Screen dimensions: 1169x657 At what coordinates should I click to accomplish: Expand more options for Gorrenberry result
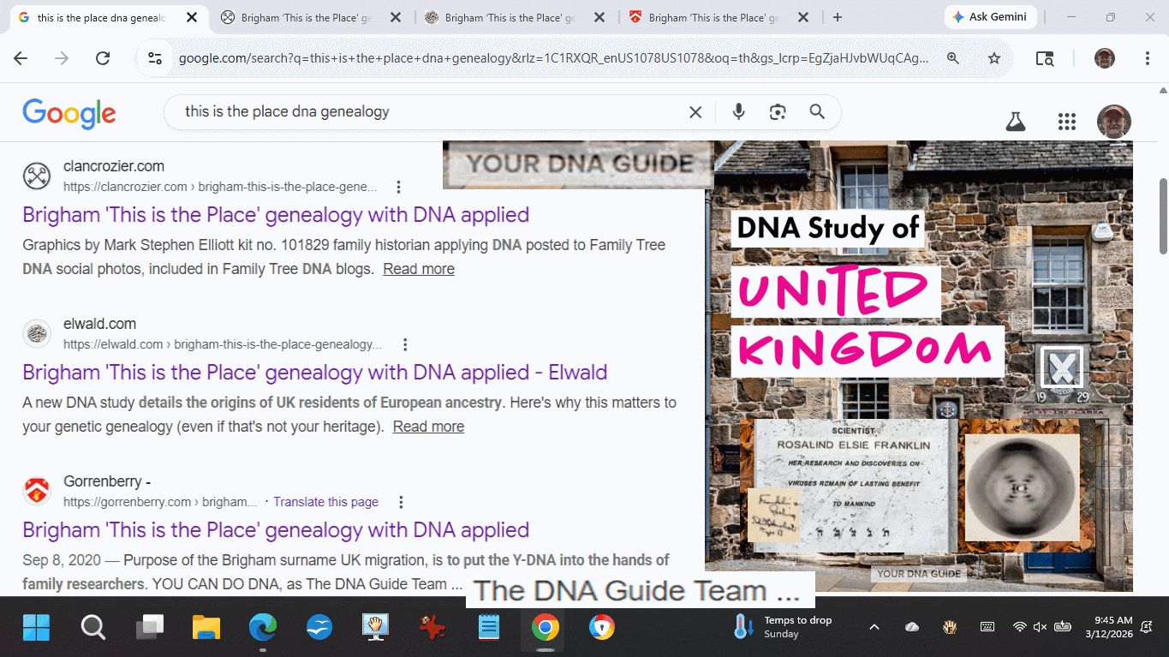(401, 502)
